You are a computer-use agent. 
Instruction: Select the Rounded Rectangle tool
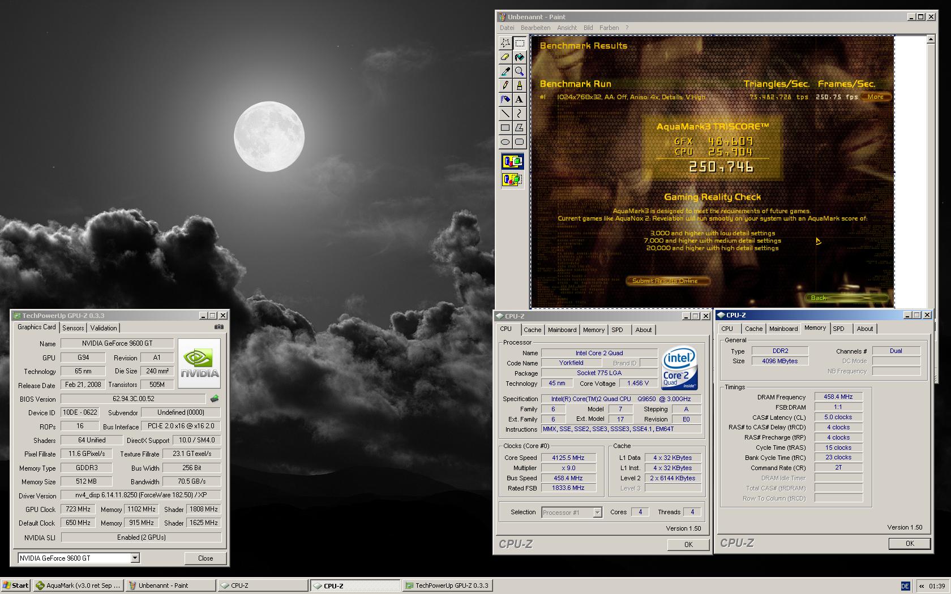[x=520, y=142]
